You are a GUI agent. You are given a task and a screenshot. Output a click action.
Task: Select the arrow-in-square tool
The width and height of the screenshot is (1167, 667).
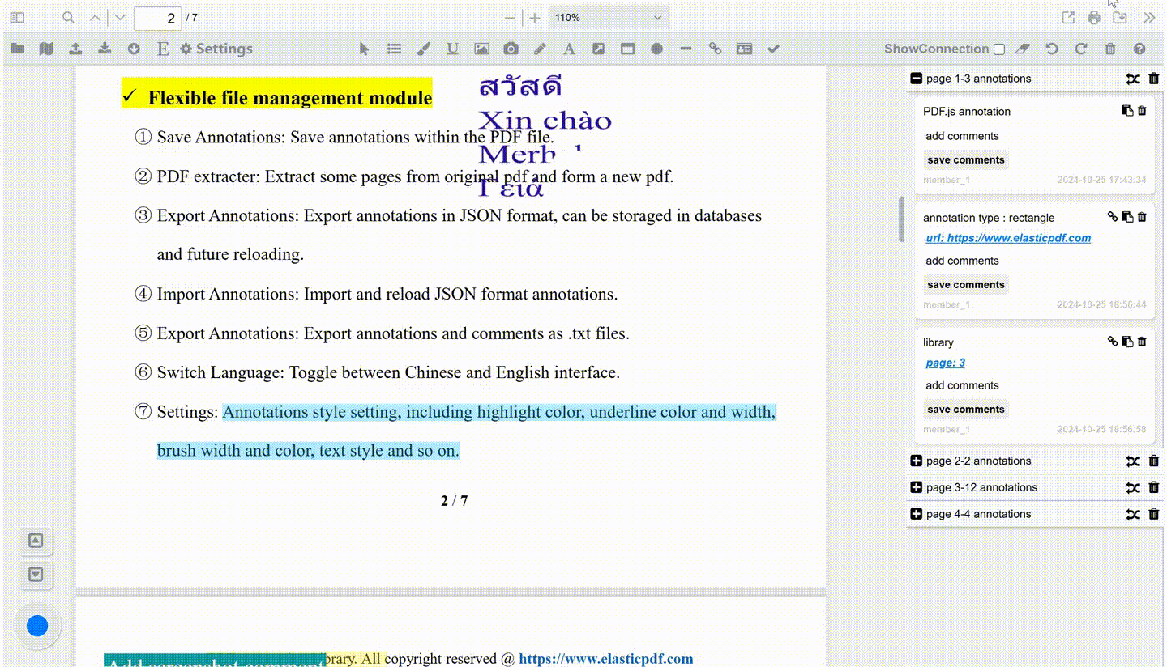[598, 49]
